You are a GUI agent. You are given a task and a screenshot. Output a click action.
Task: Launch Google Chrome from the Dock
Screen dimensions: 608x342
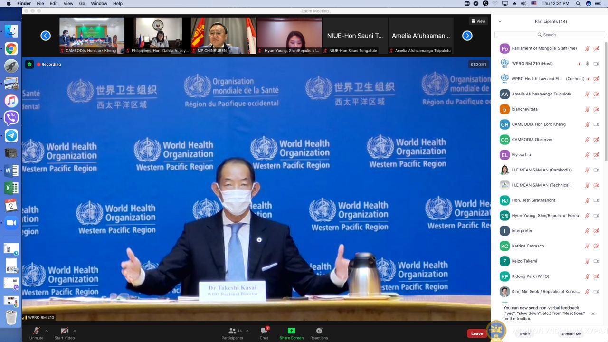(11, 48)
